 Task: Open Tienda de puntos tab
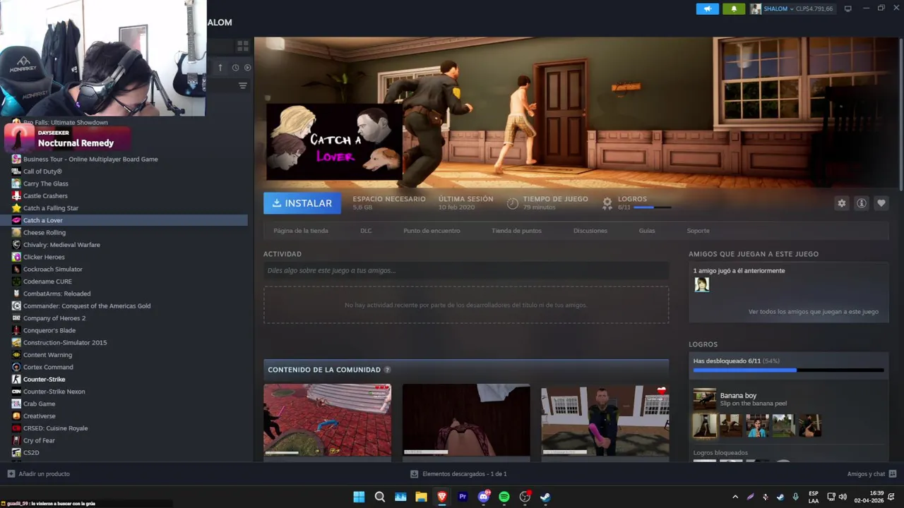tap(516, 231)
